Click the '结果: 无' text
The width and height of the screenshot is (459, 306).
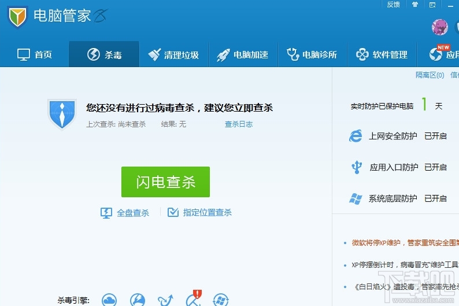[173, 124]
